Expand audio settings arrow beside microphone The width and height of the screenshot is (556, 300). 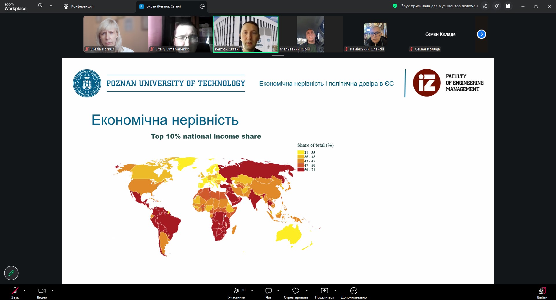click(24, 290)
